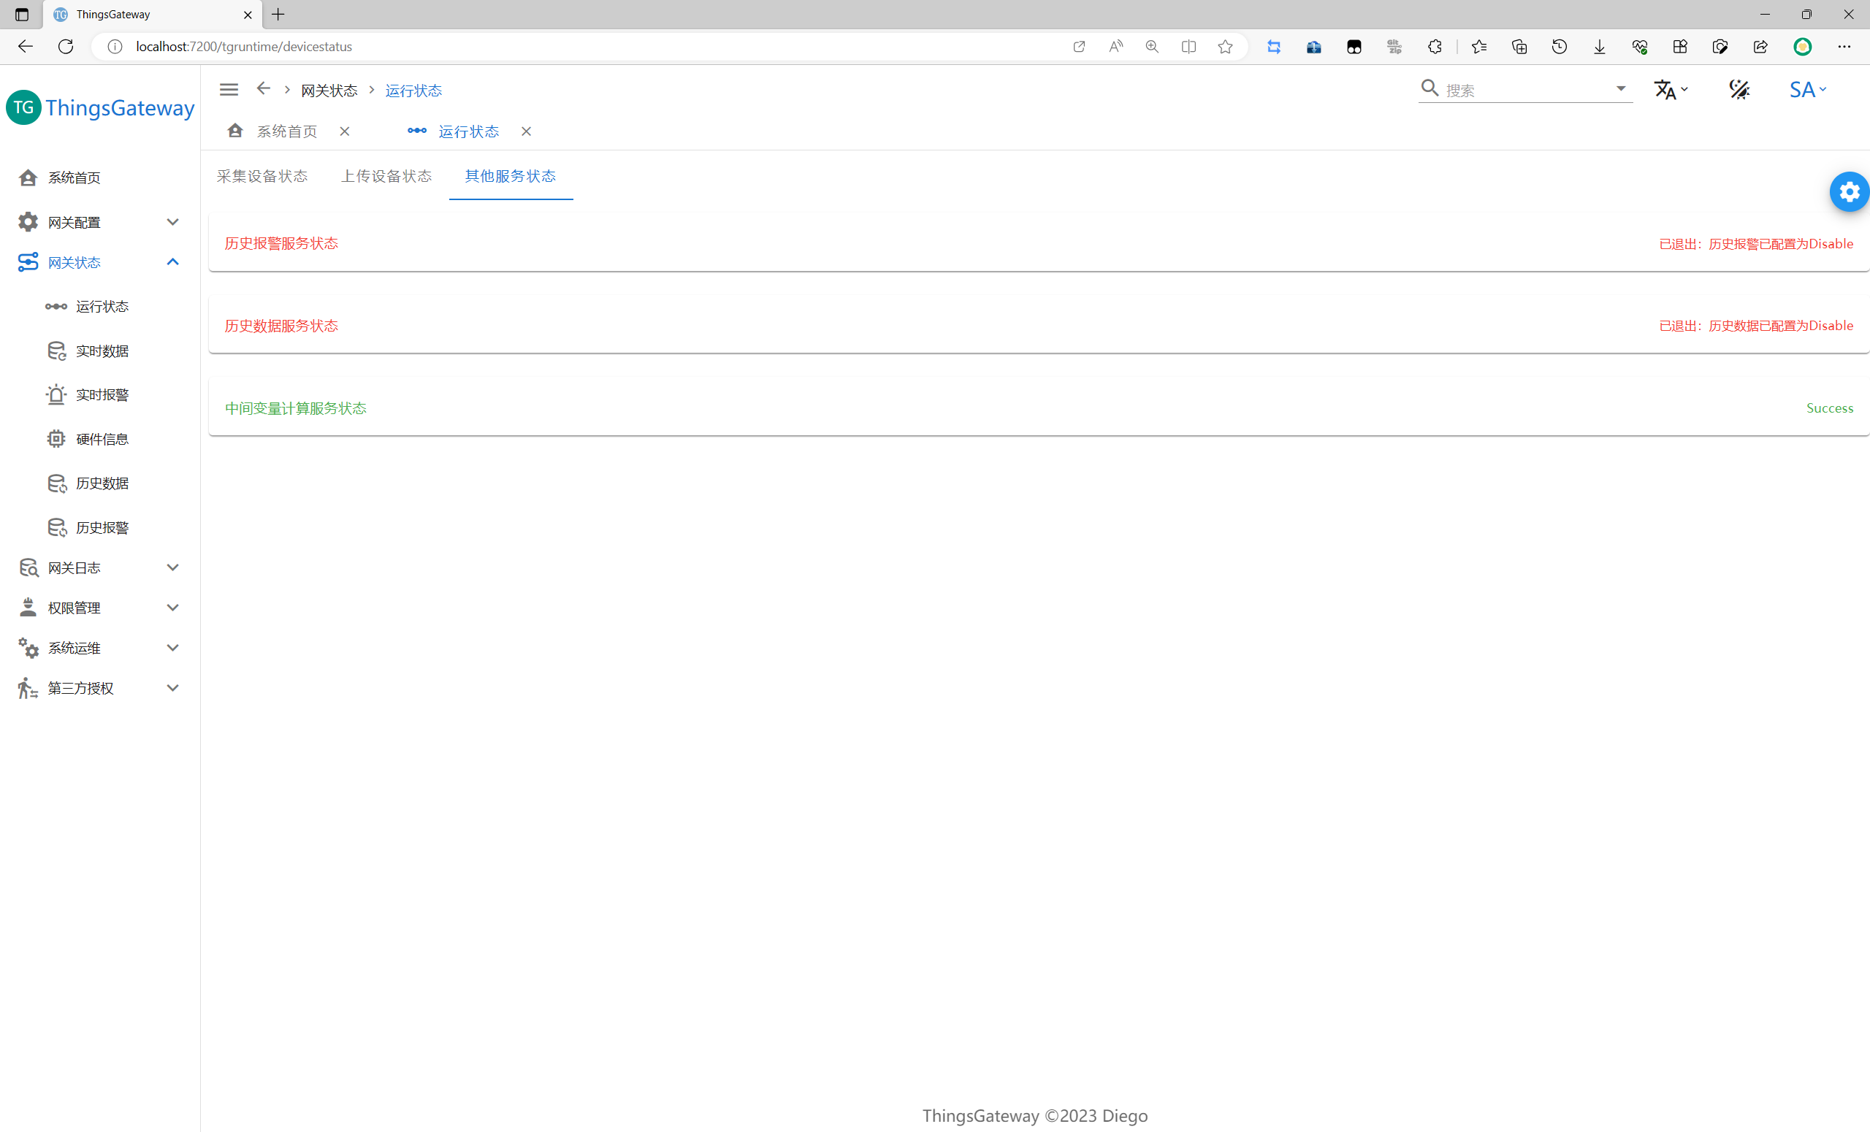Open the language translation switcher icon
1870x1132 pixels.
click(x=1670, y=90)
